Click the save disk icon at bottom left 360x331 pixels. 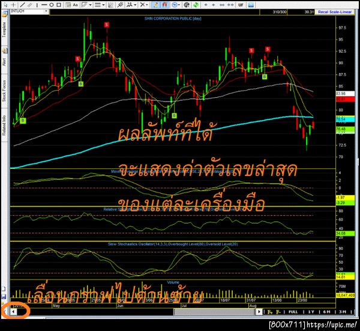tap(4, 296)
